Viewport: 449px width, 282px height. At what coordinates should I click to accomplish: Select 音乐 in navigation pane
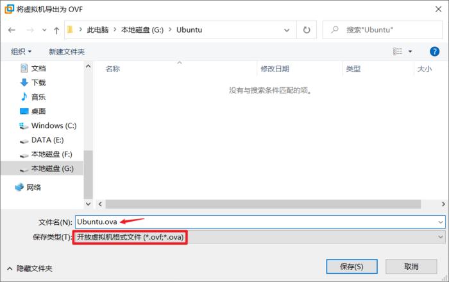(38, 97)
